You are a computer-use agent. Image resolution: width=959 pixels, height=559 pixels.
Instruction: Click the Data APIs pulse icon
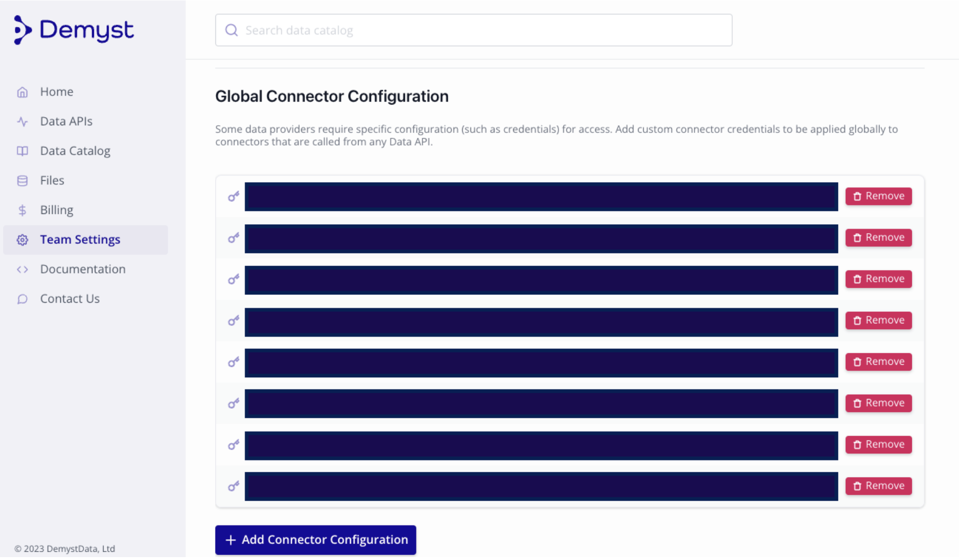tap(22, 121)
